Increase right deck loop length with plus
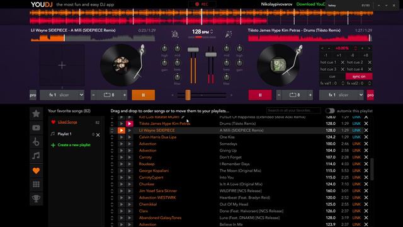The width and height of the screenshot is (403, 227). (x=310, y=95)
